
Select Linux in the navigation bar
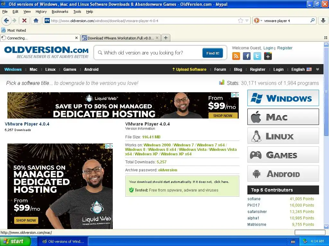click(x=50, y=70)
